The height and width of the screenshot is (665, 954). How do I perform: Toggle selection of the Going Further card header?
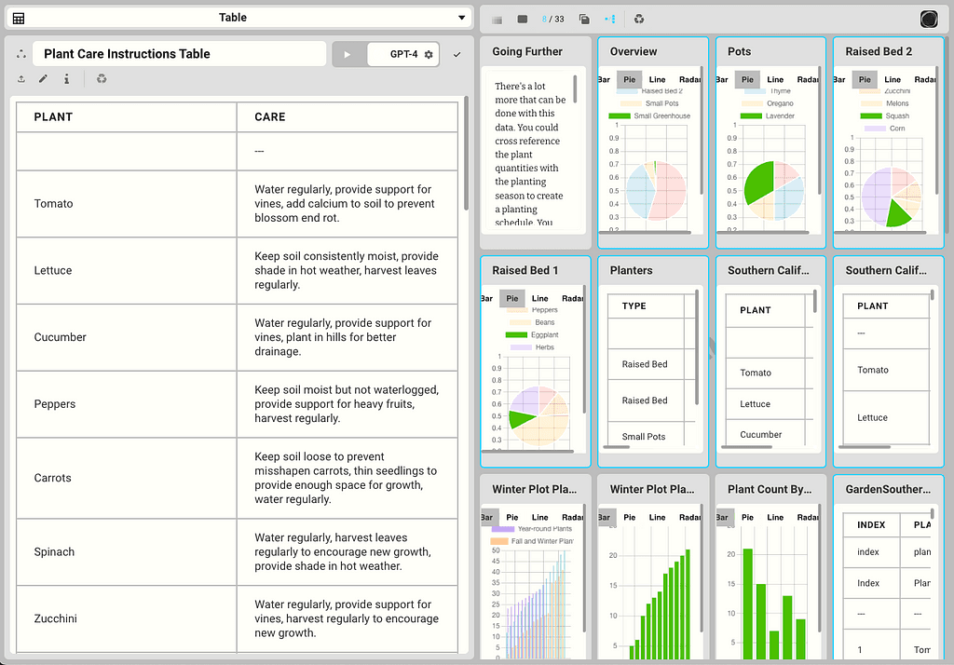[536, 52]
